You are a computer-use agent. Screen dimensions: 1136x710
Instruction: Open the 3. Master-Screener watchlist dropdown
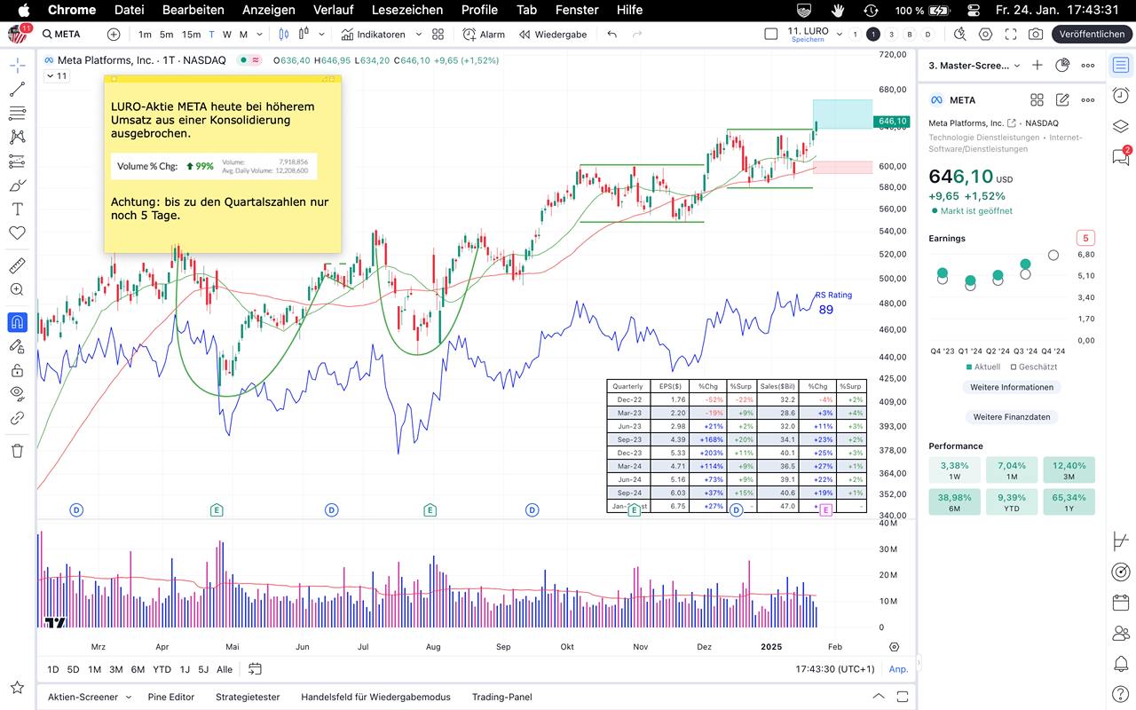click(974, 66)
